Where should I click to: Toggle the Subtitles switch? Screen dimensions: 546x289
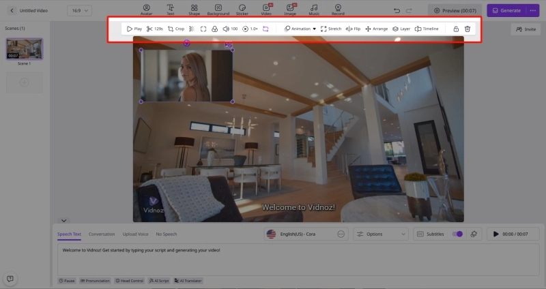457,234
